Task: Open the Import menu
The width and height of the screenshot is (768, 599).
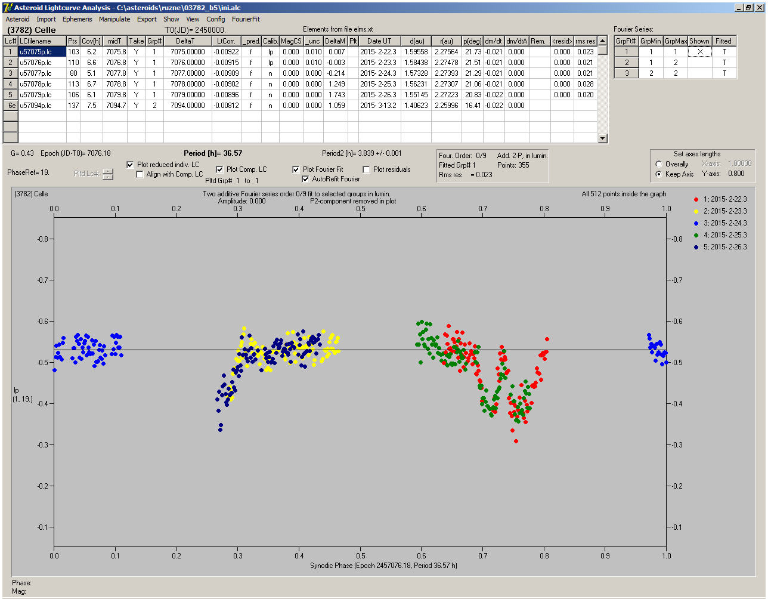Action: coord(46,19)
